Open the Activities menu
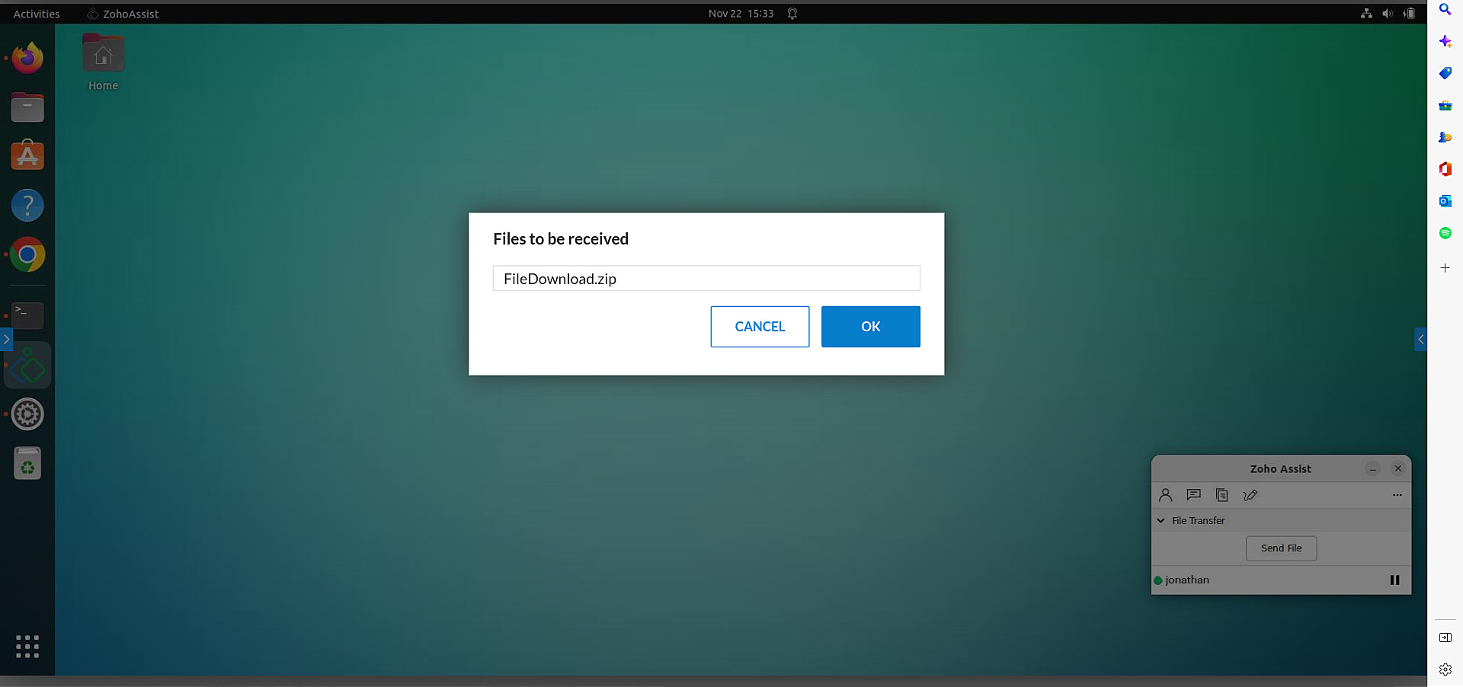The height and width of the screenshot is (687, 1463). (35, 13)
